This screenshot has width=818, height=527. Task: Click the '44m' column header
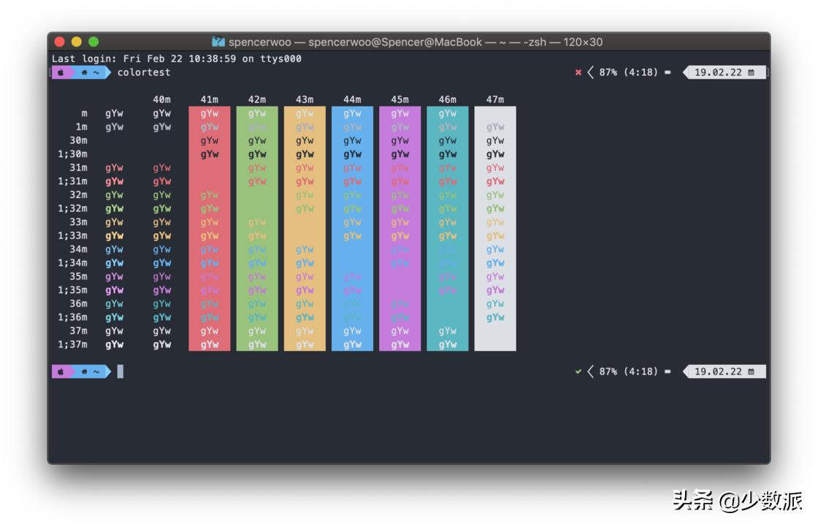(x=352, y=99)
